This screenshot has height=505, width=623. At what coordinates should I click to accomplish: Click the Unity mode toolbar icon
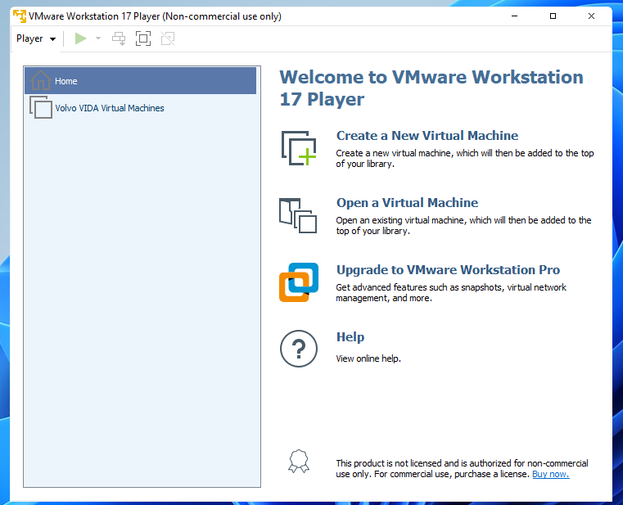tap(168, 38)
